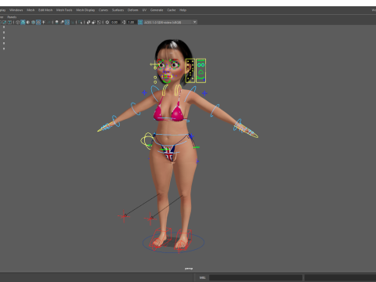Toggle textured display icon
376x282 pixels.
pyautogui.click(x=38, y=22)
